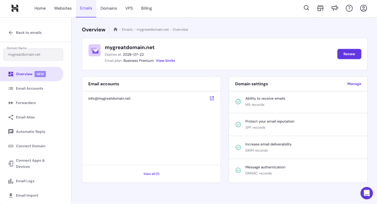
Task: Click Manage in Domain settings
Action: coord(354,84)
